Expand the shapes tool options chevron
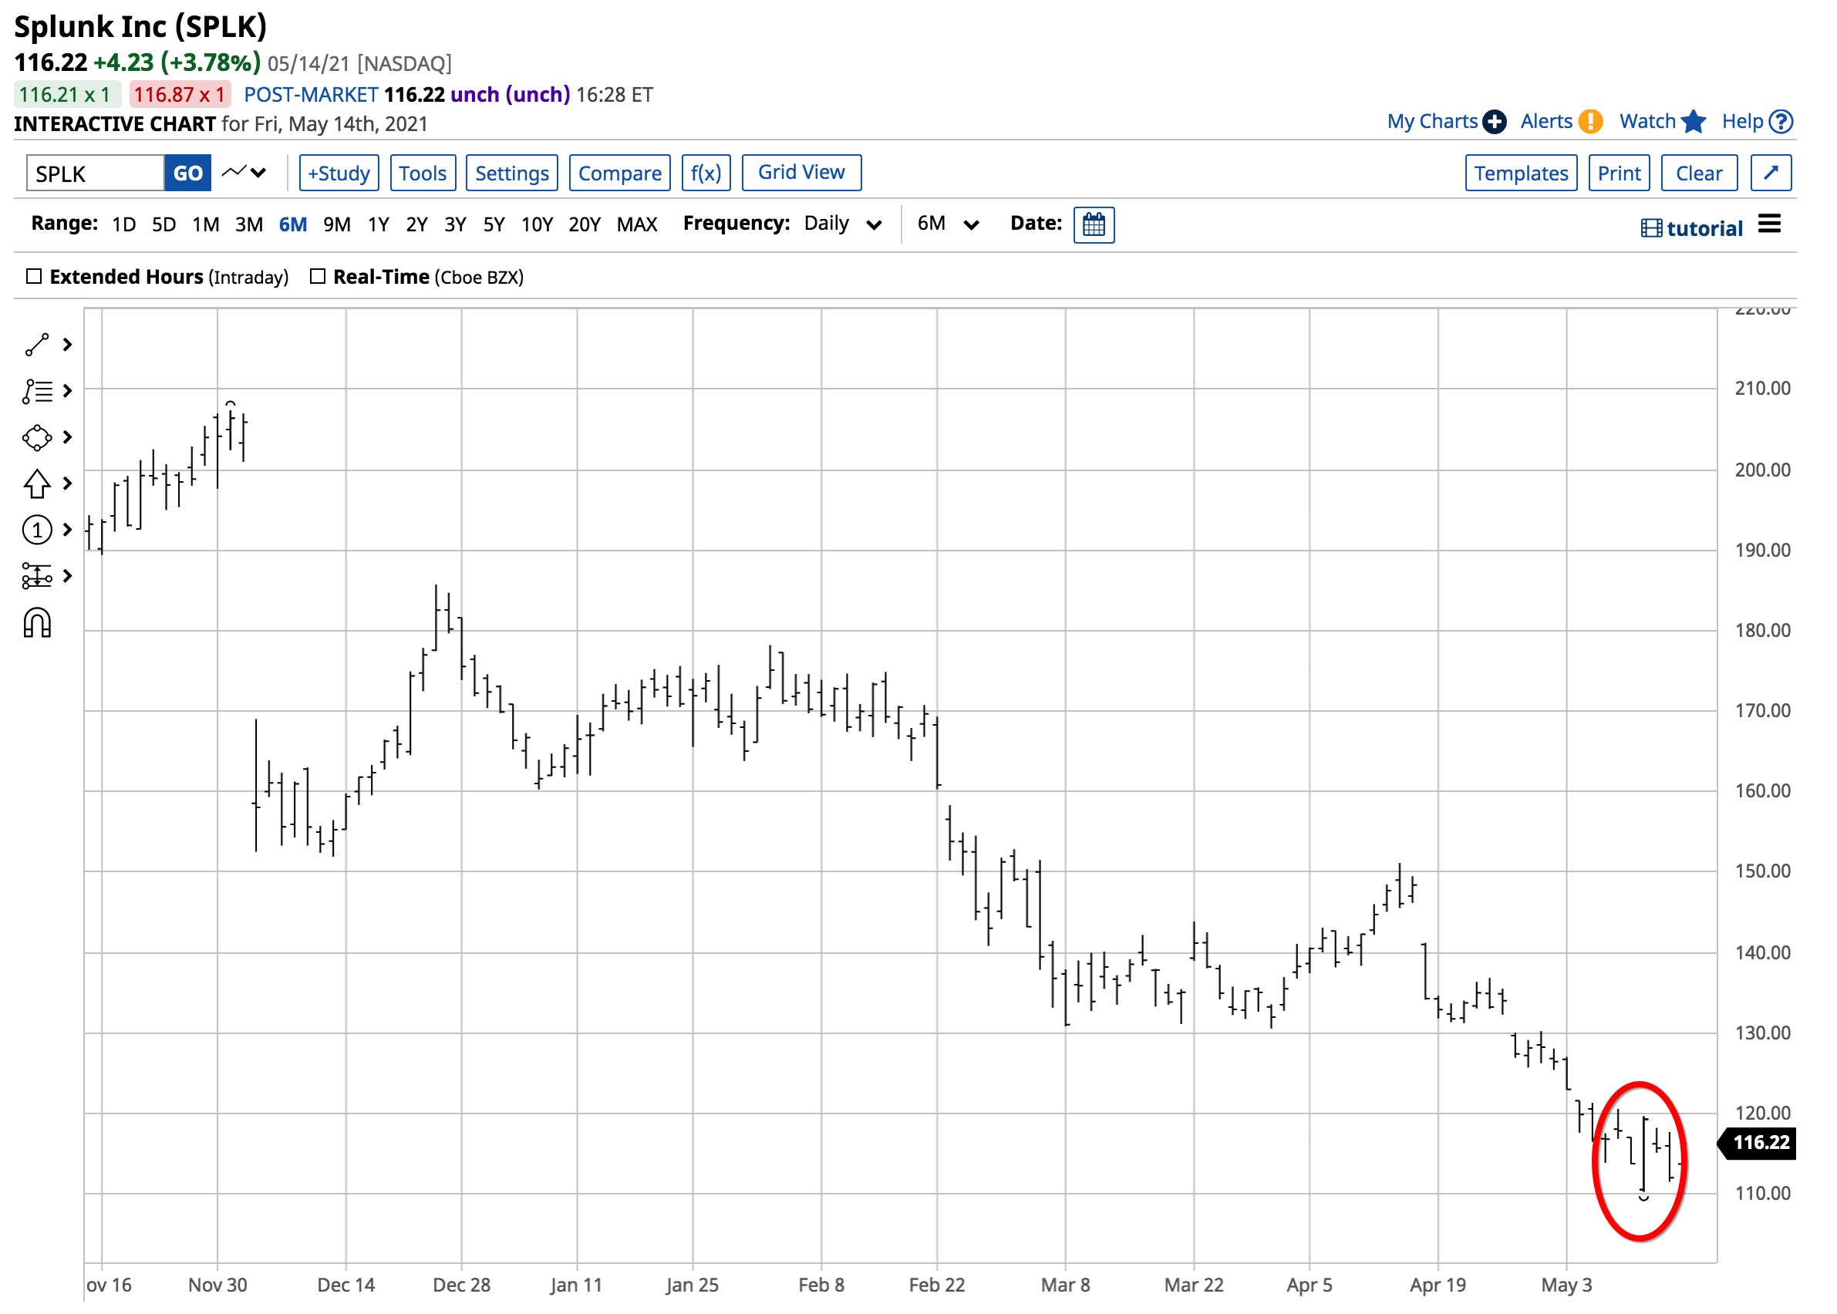The width and height of the screenshot is (1837, 1314). click(x=68, y=438)
